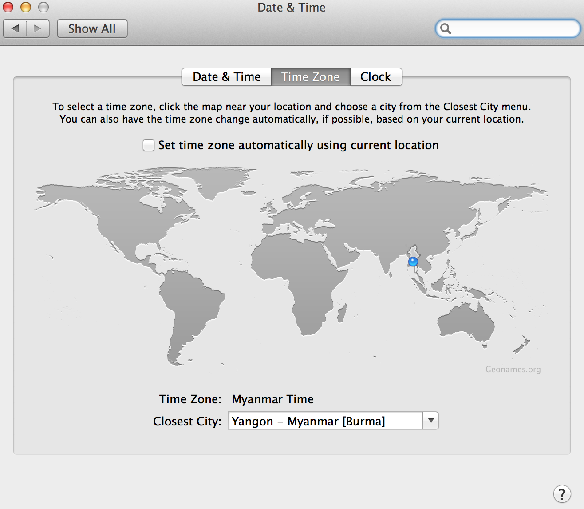The width and height of the screenshot is (584, 509).
Task: Close the Date & Time window
Action: (x=8, y=7)
